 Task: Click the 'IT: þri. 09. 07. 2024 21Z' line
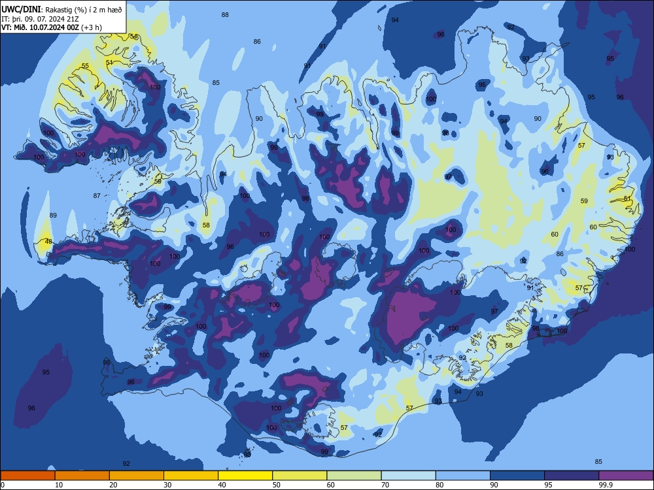[40, 19]
